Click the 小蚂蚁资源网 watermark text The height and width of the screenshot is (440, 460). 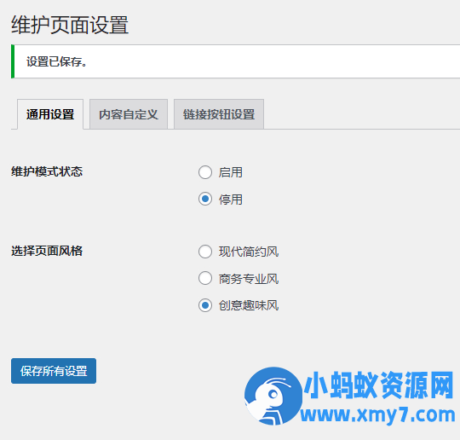tap(379, 385)
